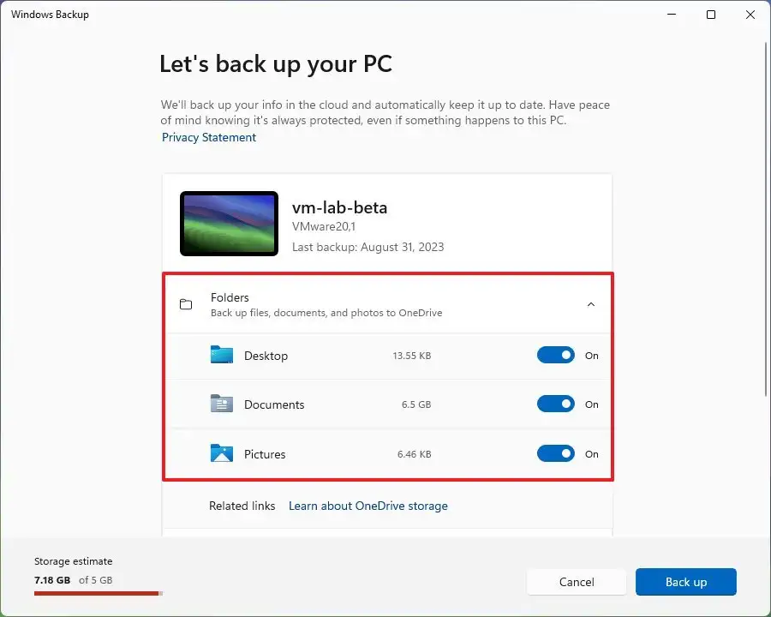
Task: Click the vm-lab-beta desktop wallpaper thumbnail
Action: coord(229,223)
